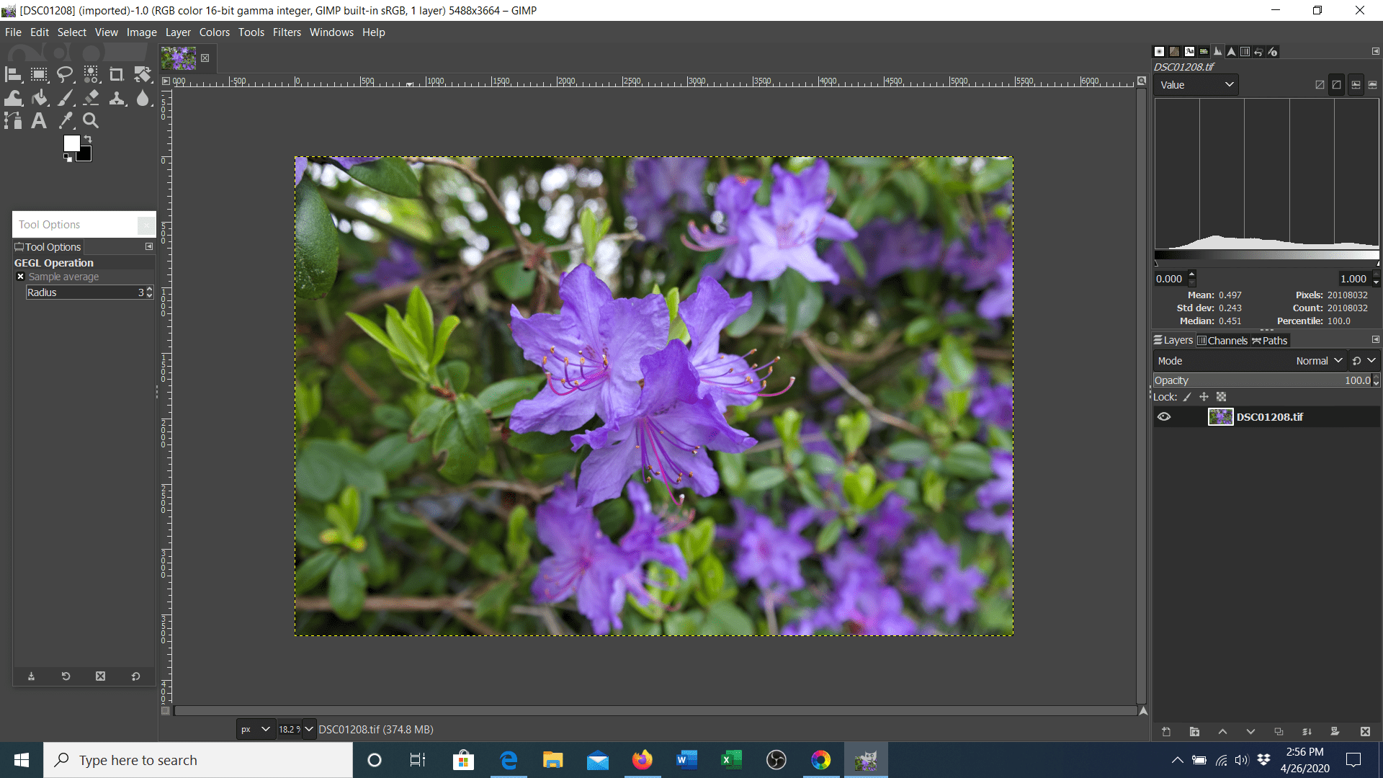Switch to the Channels tab
This screenshot has height=778, width=1383.
(1222, 341)
